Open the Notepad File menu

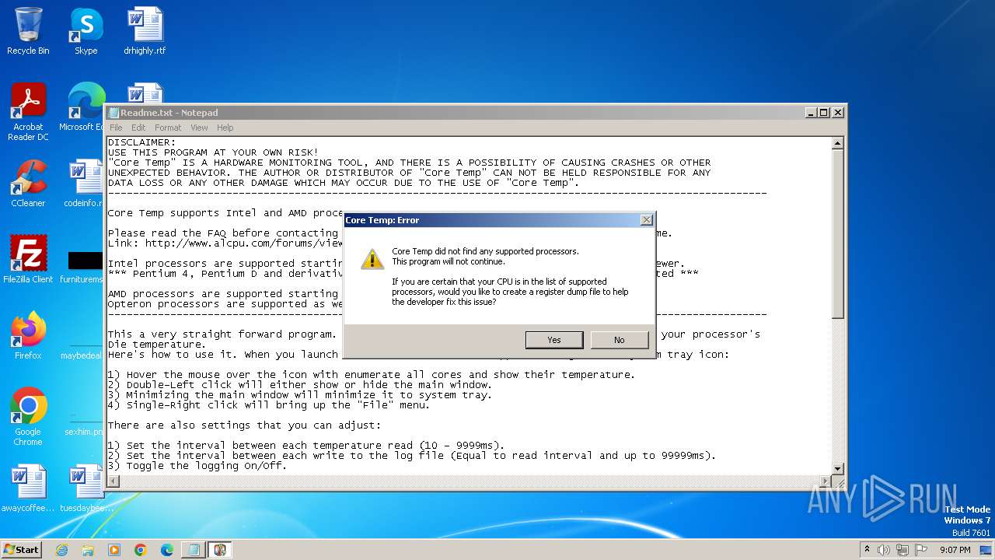click(116, 128)
